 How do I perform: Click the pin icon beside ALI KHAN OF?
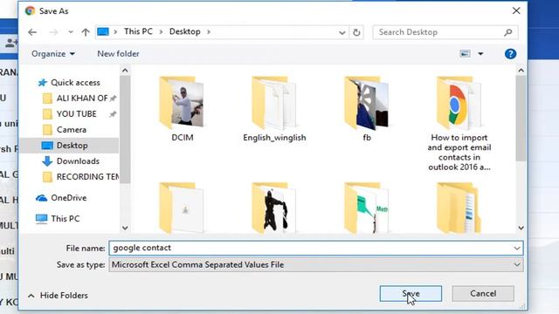113,99
